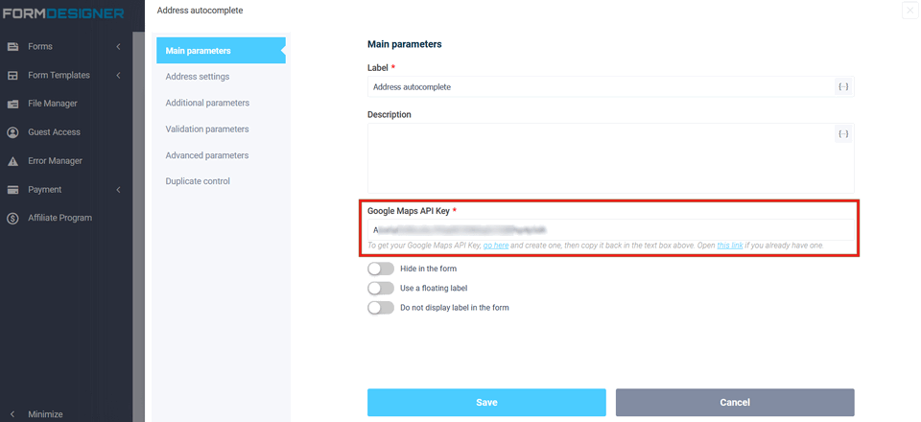The height and width of the screenshot is (422, 921).
Task: Insert variable macro in Label field
Action: click(843, 87)
